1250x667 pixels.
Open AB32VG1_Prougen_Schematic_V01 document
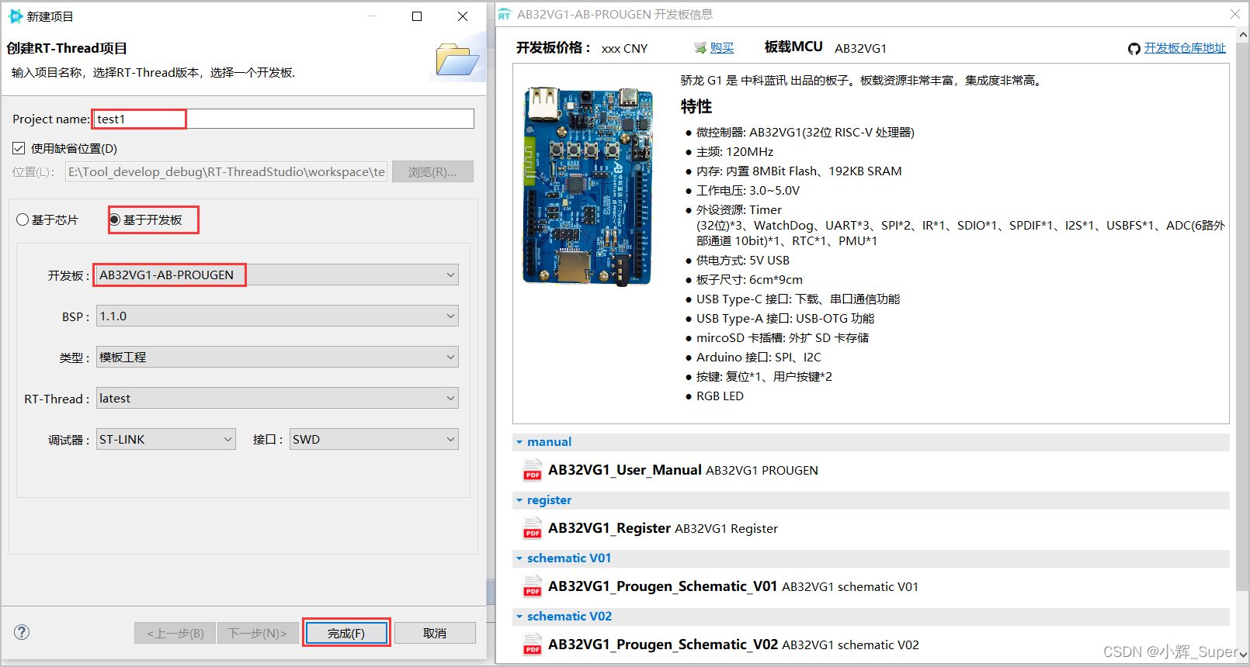(663, 586)
